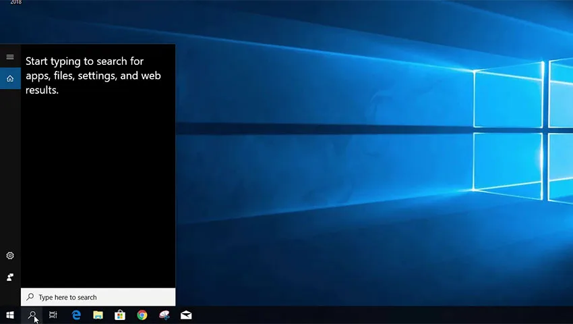Select the Home icon in search sidebar
Viewport: 573px width, 324px height.
[10, 78]
